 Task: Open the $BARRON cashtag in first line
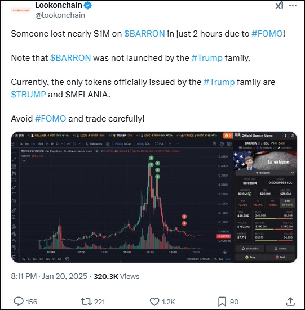click(x=144, y=34)
